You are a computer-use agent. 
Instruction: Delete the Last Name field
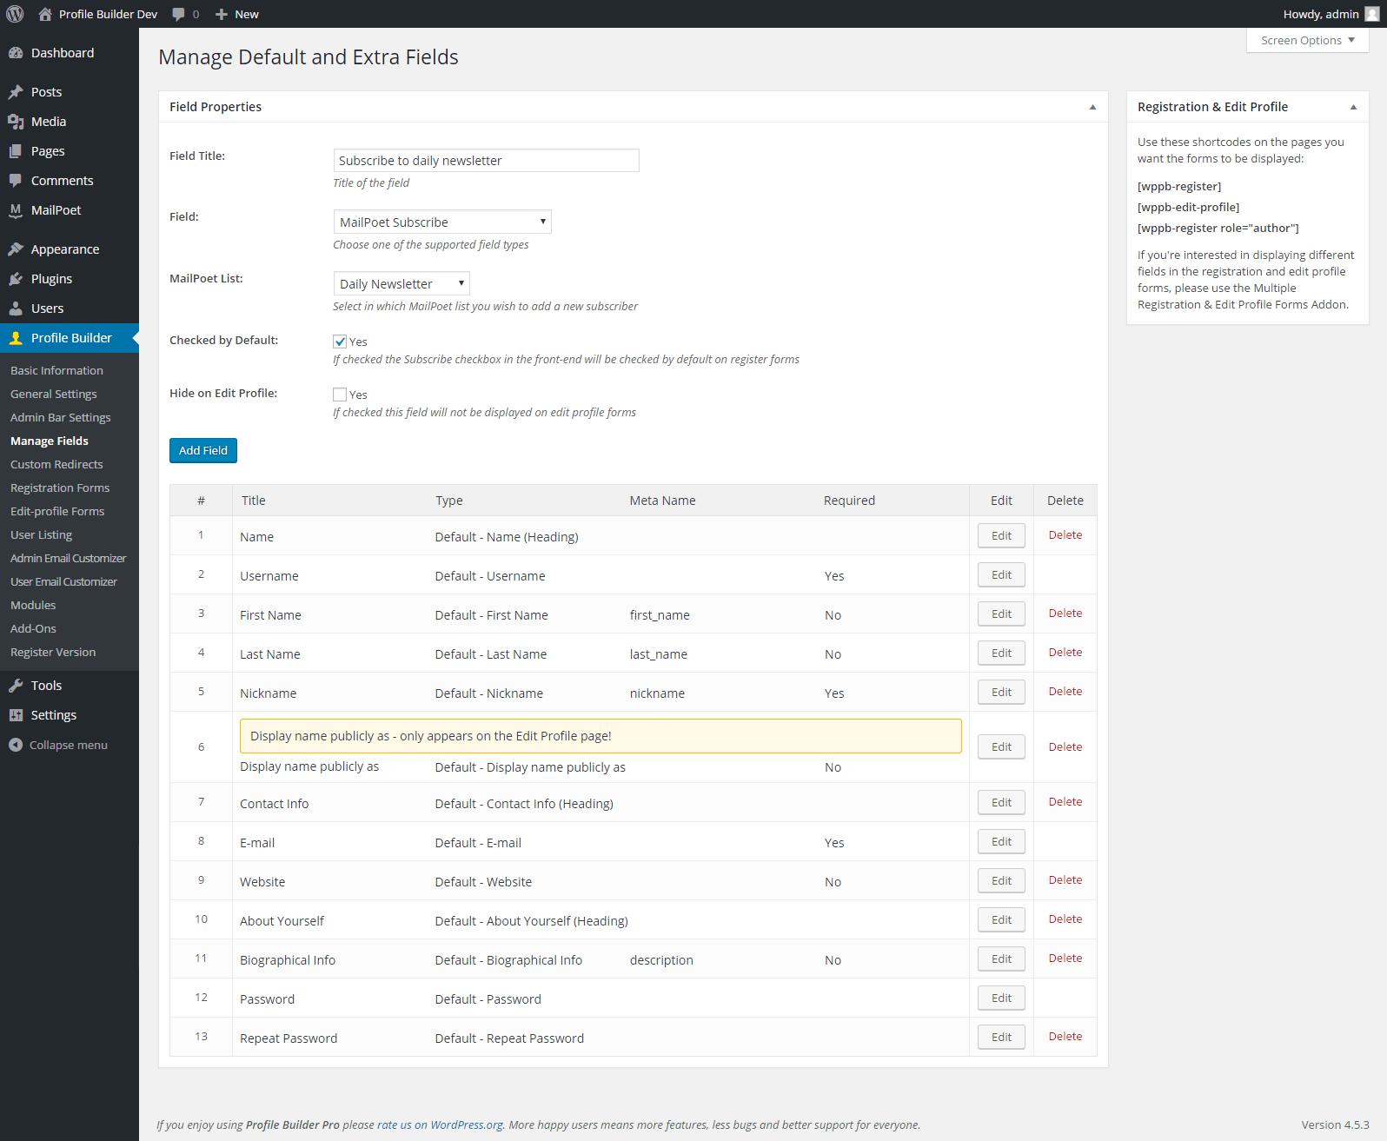pos(1065,653)
